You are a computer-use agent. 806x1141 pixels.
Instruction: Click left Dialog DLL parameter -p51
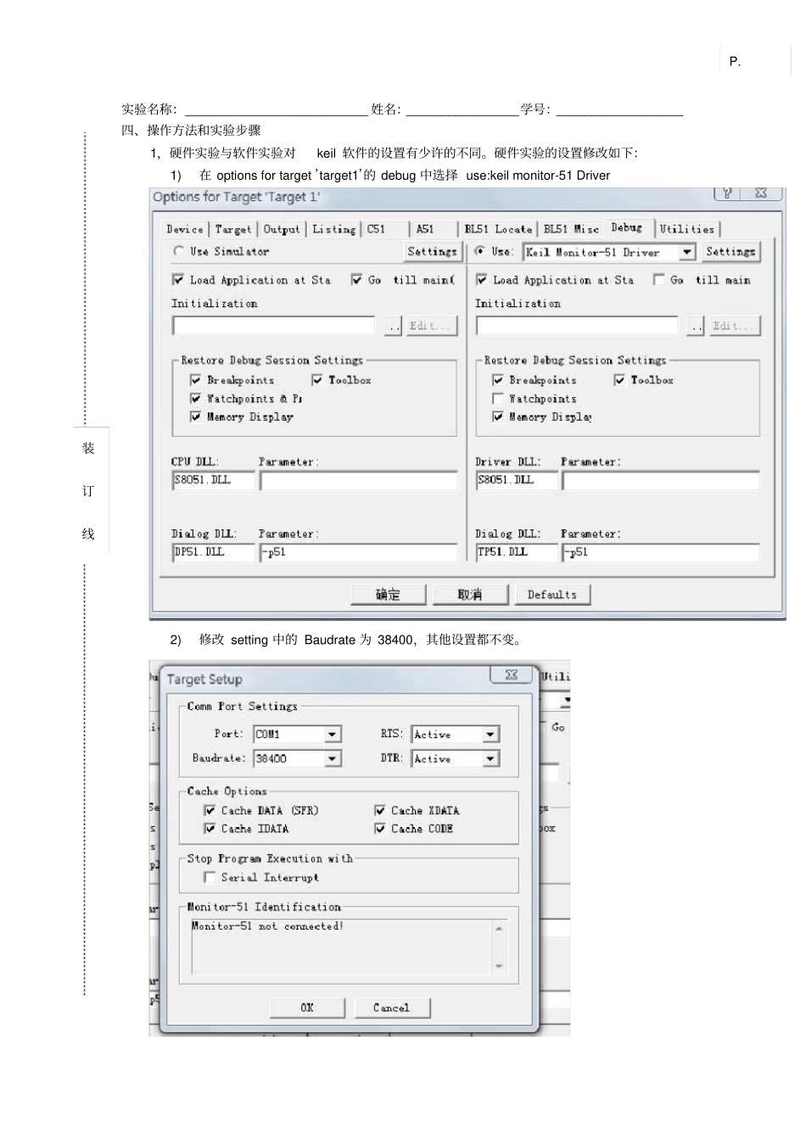[x=359, y=552]
